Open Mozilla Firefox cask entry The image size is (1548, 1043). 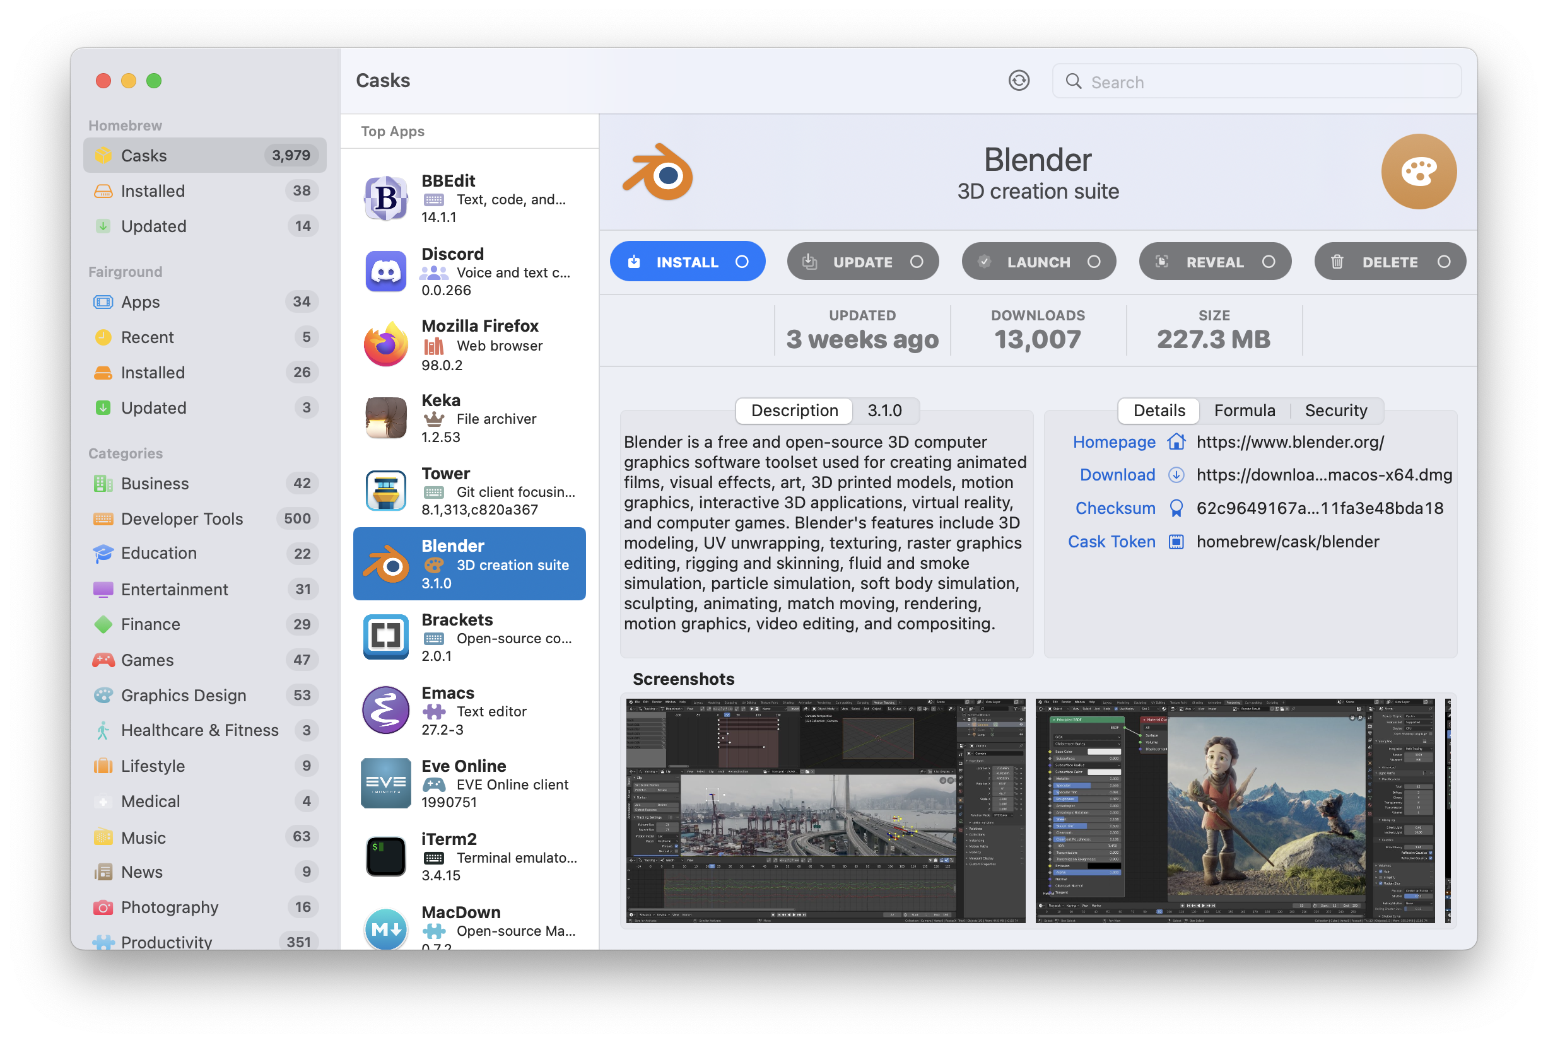click(469, 344)
